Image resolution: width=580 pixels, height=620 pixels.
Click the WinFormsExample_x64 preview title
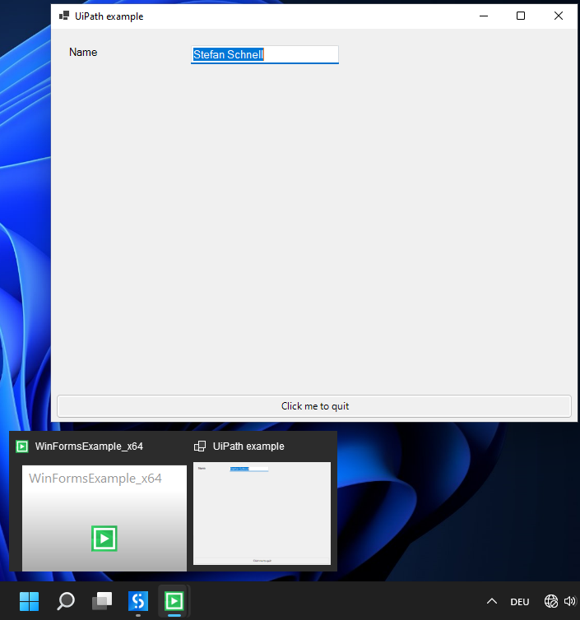click(89, 446)
